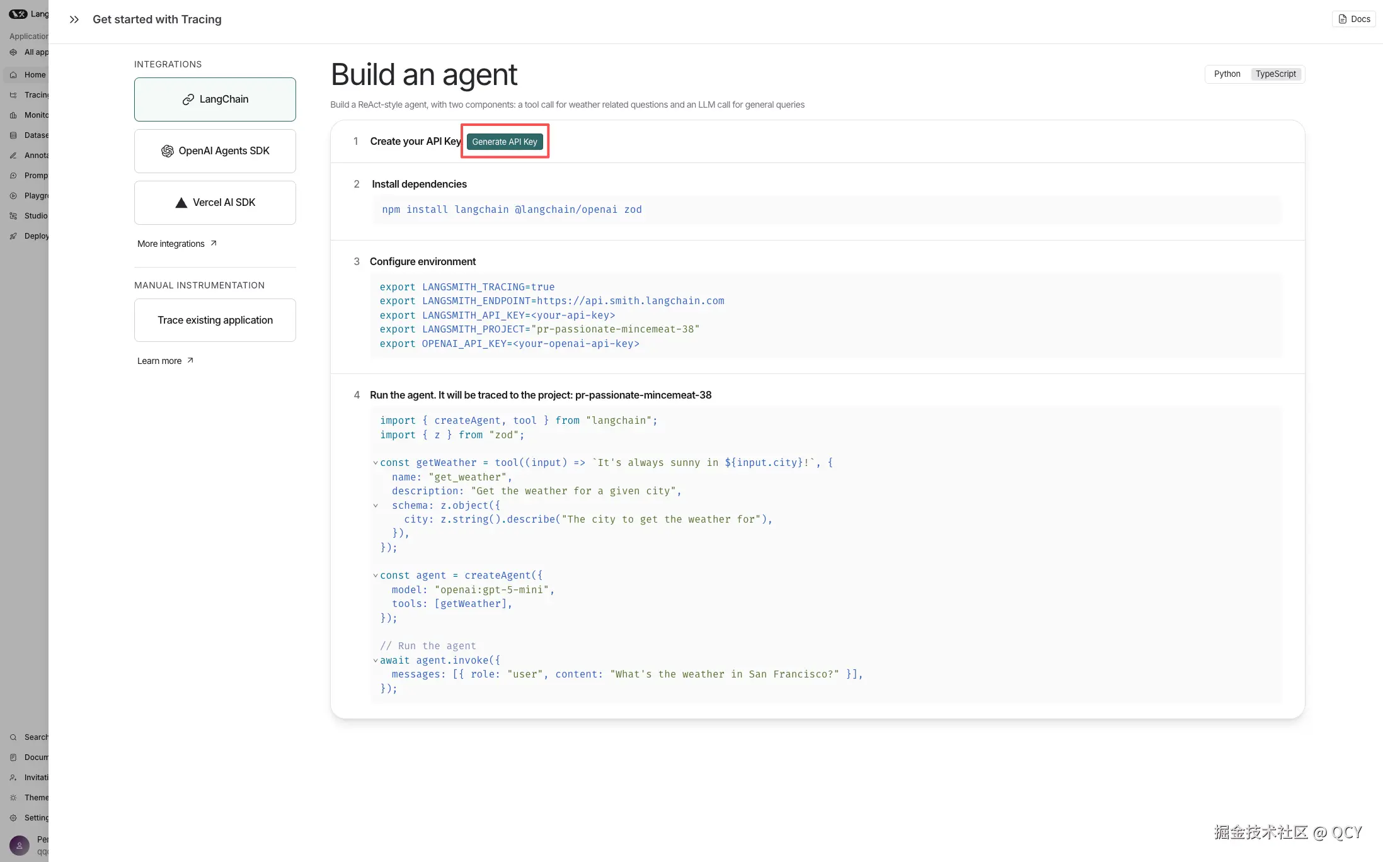Click the Monitoring bar chart icon
1383x862 pixels.
pyautogui.click(x=13, y=115)
